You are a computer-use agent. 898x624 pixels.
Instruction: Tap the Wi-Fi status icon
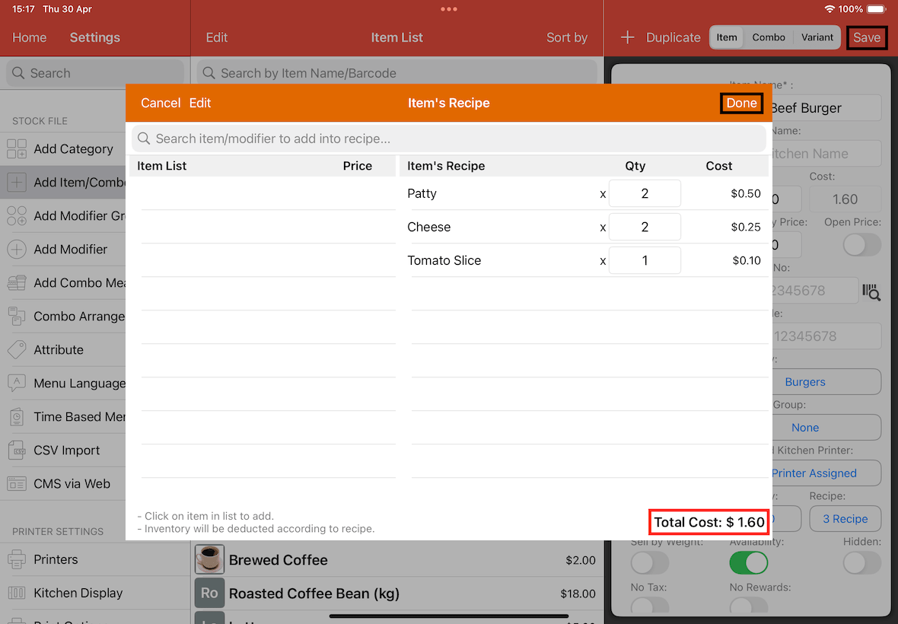tap(829, 9)
